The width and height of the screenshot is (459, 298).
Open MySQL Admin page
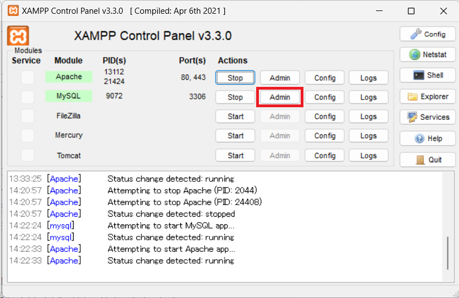(x=280, y=97)
